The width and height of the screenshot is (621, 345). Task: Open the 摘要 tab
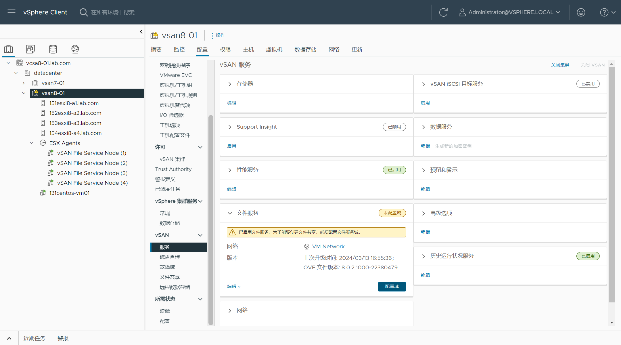[156, 49]
